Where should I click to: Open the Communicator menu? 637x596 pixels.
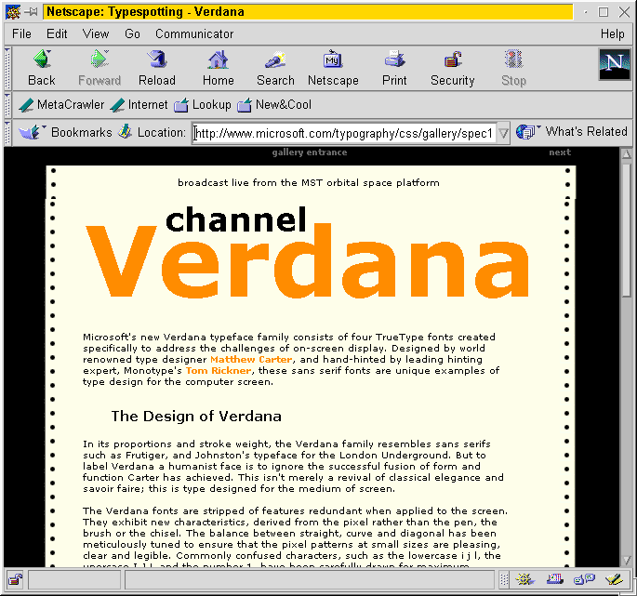194,33
